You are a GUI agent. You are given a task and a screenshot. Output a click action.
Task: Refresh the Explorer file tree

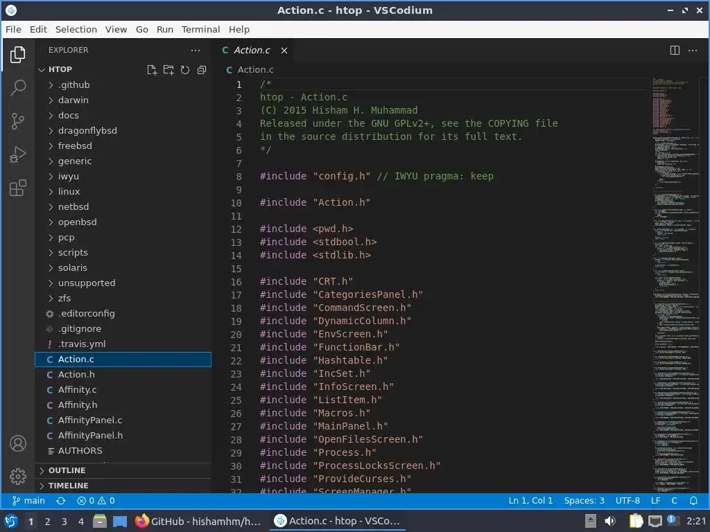tap(184, 70)
